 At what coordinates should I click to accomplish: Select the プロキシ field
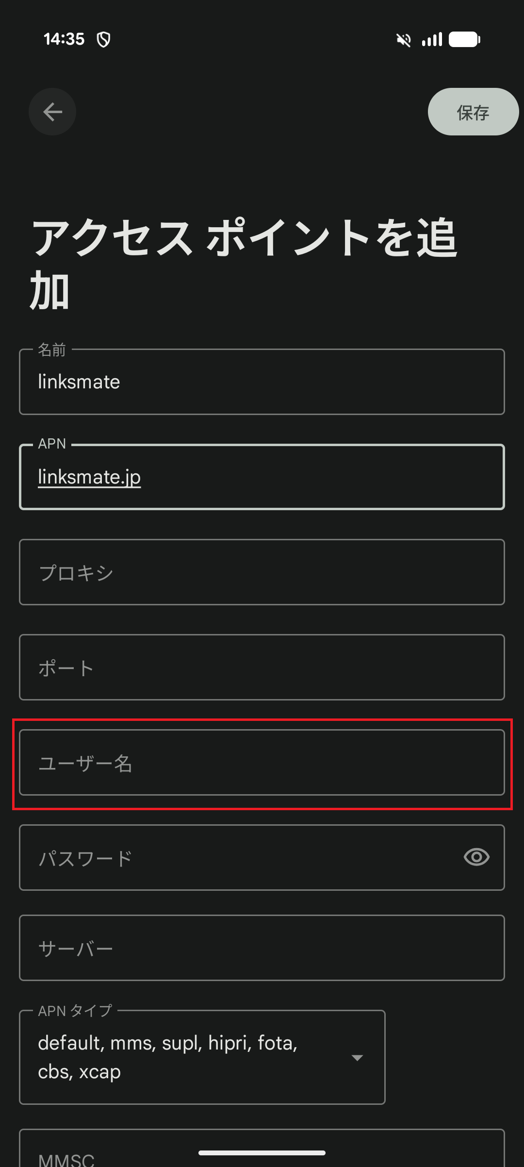coord(262,573)
